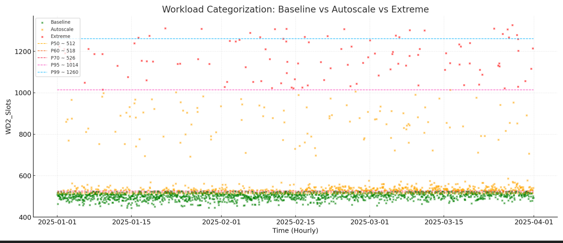Click the chart title Workload Categorization
This screenshot has width=563, height=243.
[x=295, y=9]
